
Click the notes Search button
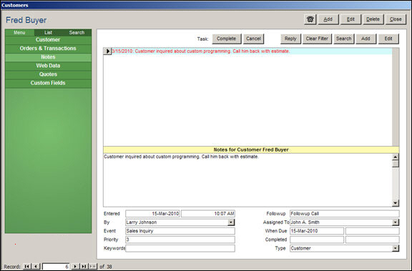(343, 39)
